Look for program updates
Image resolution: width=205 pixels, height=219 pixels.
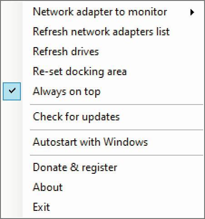tap(102, 117)
